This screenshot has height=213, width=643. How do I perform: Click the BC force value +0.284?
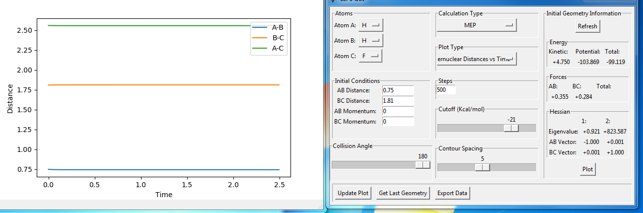(583, 96)
